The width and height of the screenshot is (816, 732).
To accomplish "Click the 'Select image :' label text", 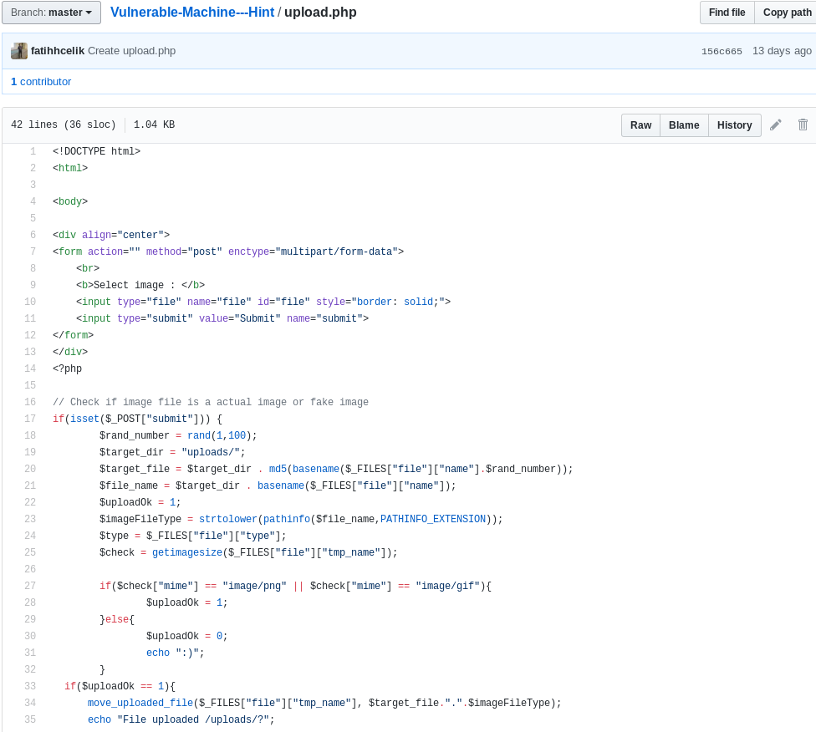I will 135,285.
